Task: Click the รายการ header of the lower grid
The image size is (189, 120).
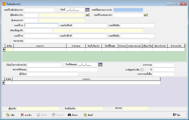Action: (86, 79)
